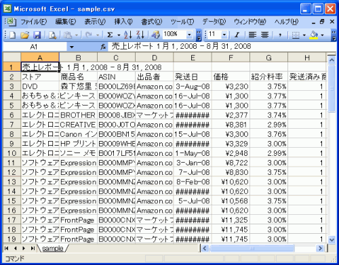Sort descending with the Z-A icon
The image size is (339, 265).
(140, 35)
